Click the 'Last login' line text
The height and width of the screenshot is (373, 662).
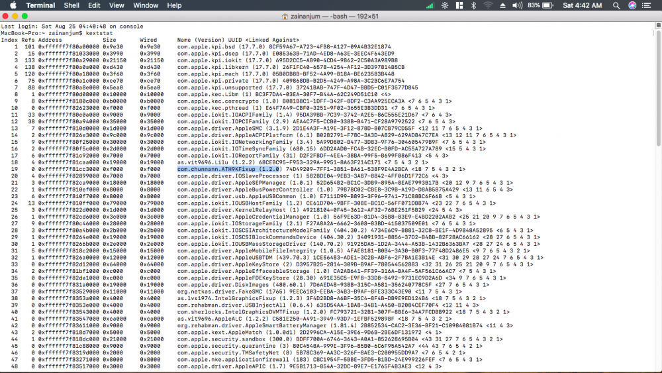(x=72, y=27)
